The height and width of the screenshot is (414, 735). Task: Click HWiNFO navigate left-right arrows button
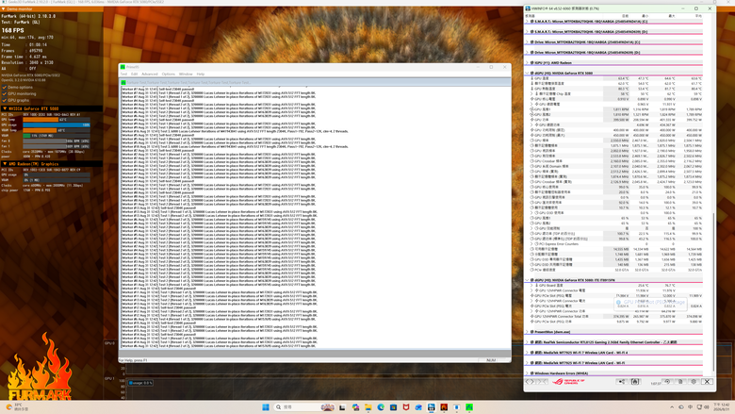pos(530,382)
